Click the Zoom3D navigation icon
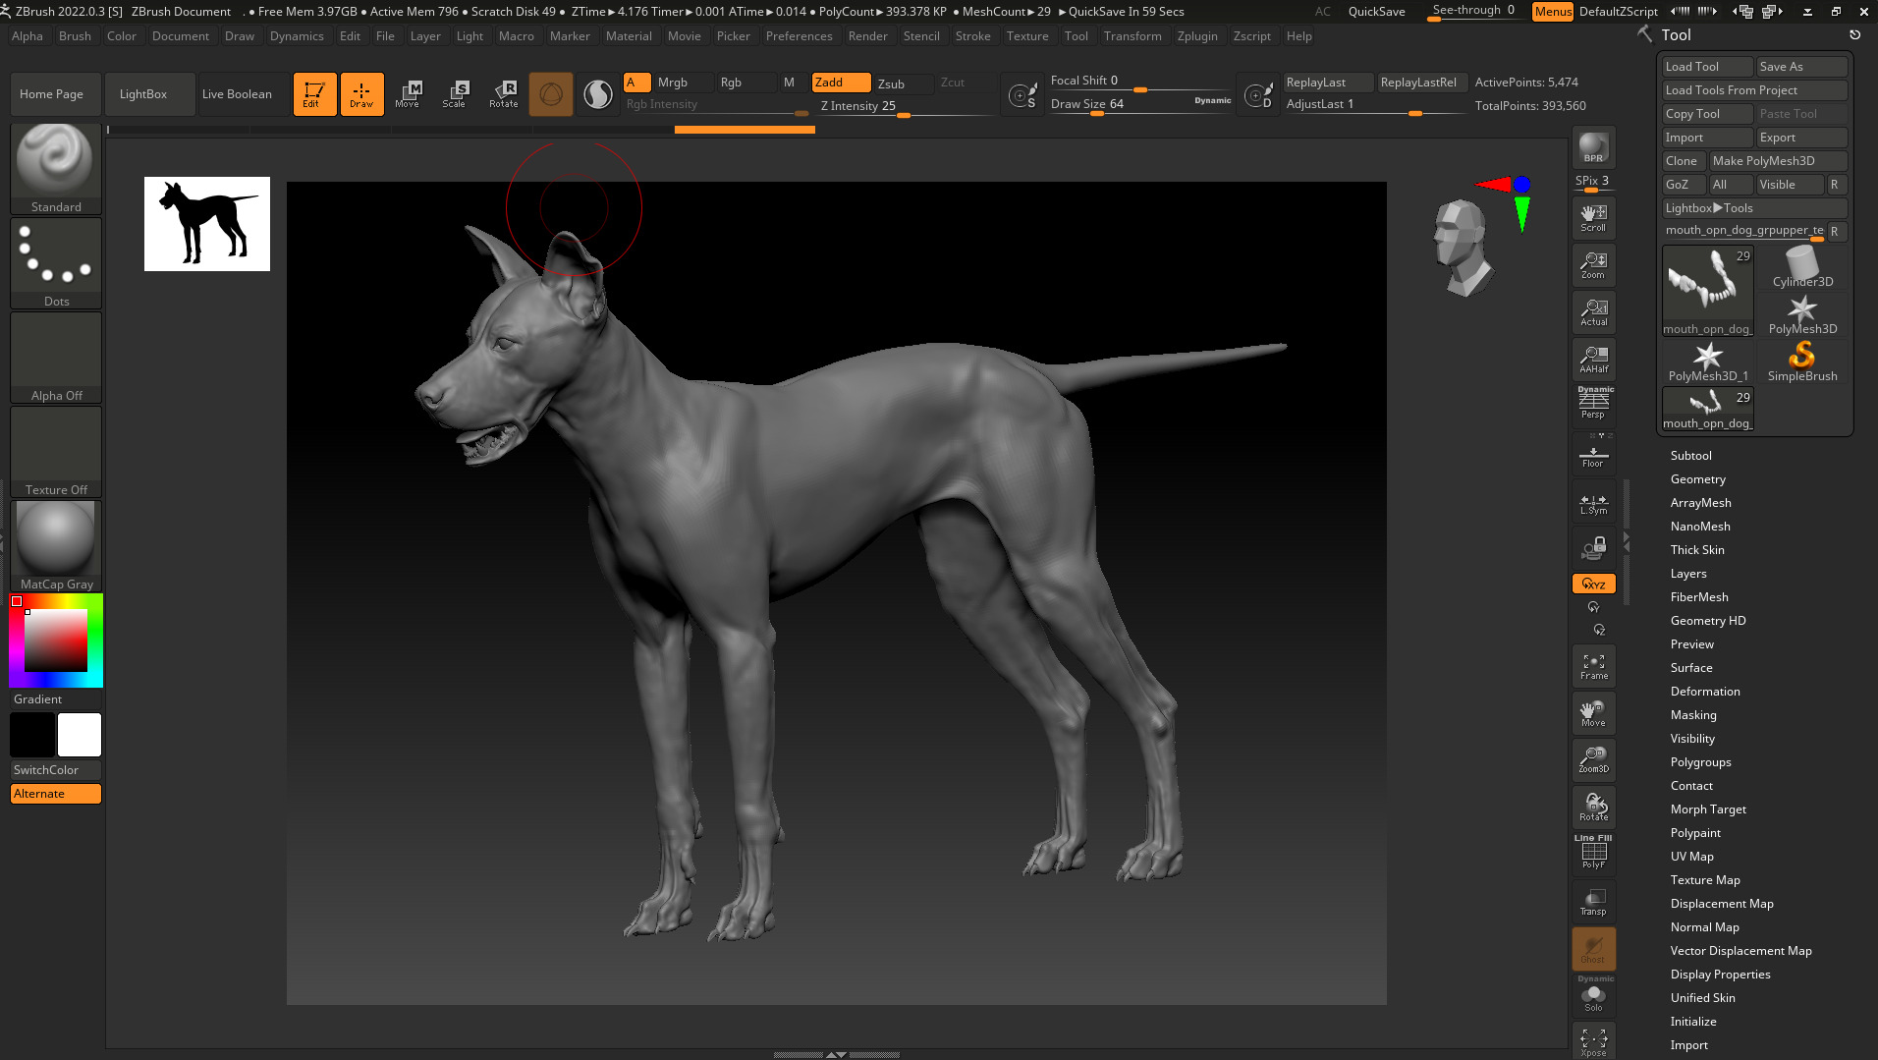The image size is (1878, 1060). click(x=1593, y=760)
